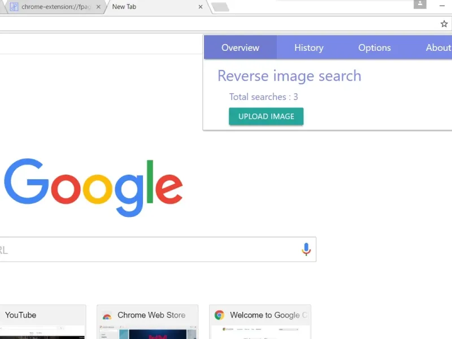Screen dimensions: 452x339
Task: Click the "Reverse image search" heading
Action: click(x=289, y=76)
